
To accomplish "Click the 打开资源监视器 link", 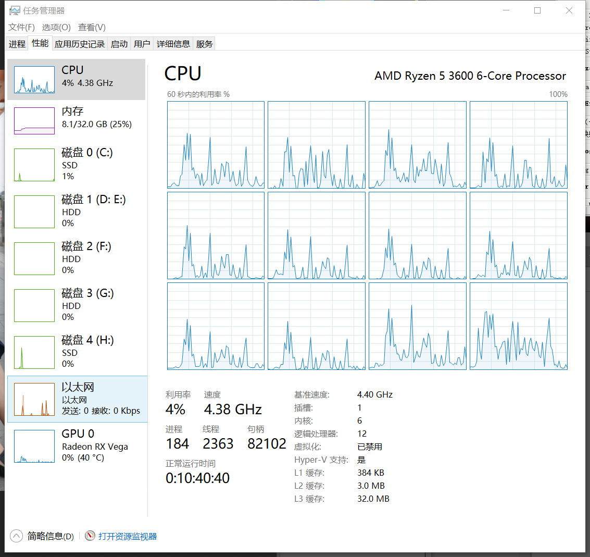I will click(x=128, y=536).
